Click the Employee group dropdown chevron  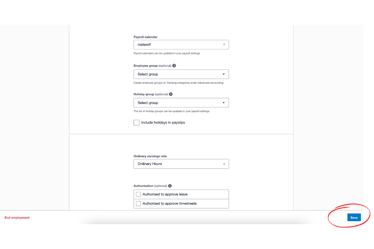point(223,74)
